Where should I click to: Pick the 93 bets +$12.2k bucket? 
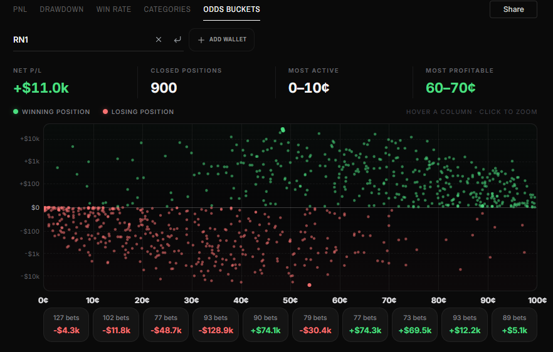click(x=465, y=324)
